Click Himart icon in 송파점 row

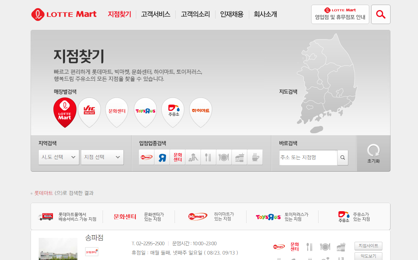pyautogui.click(x=279, y=247)
